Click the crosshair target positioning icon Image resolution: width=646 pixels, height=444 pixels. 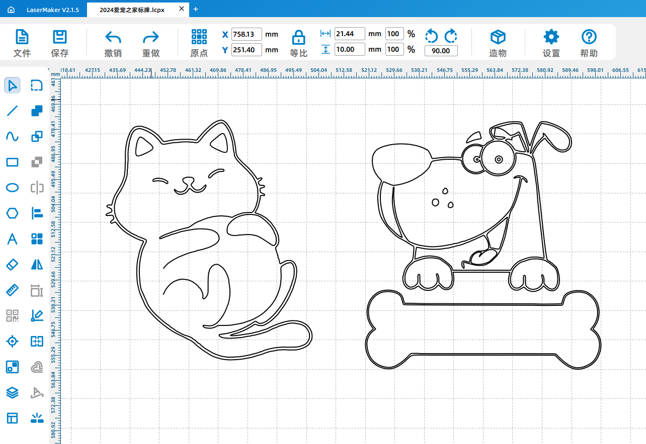(x=13, y=342)
